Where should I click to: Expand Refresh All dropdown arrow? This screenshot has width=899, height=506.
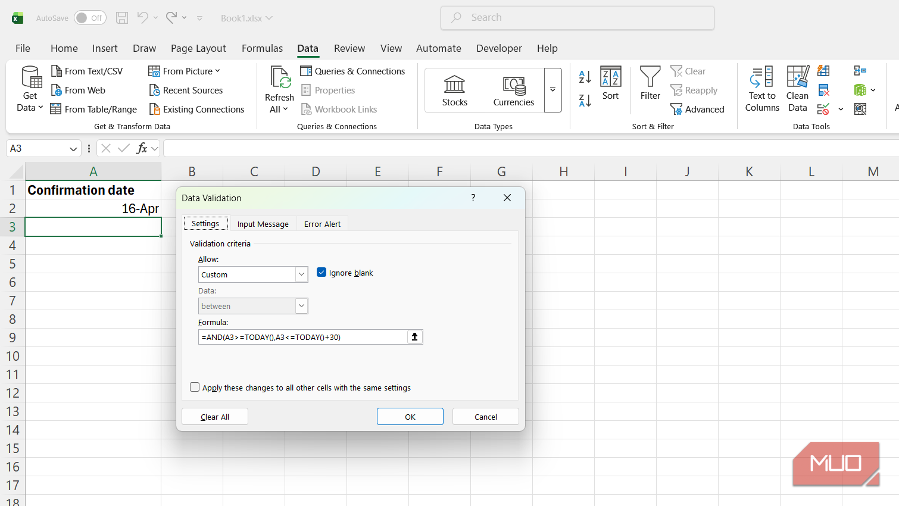coord(285,109)
